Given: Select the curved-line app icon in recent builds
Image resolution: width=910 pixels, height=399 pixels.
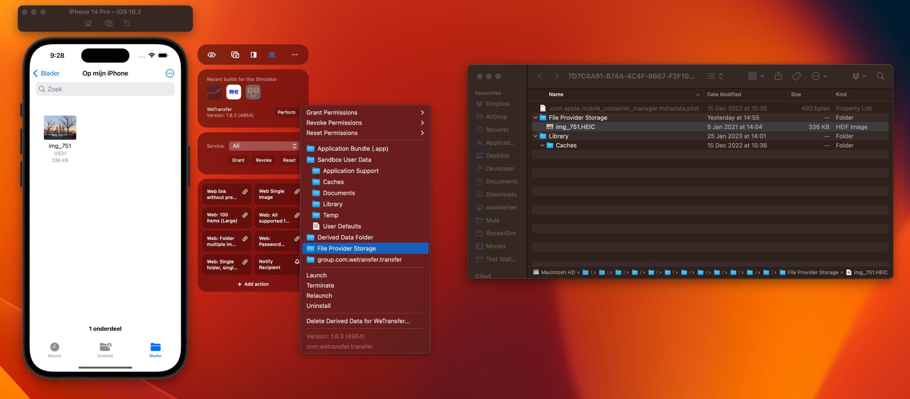Looking at the screenshot, I should 214,92.
